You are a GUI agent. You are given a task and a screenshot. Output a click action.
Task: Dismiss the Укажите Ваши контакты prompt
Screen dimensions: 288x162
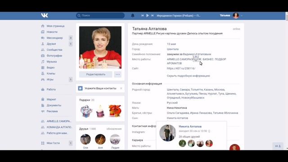pyautogui.click(x=121, y=88)
